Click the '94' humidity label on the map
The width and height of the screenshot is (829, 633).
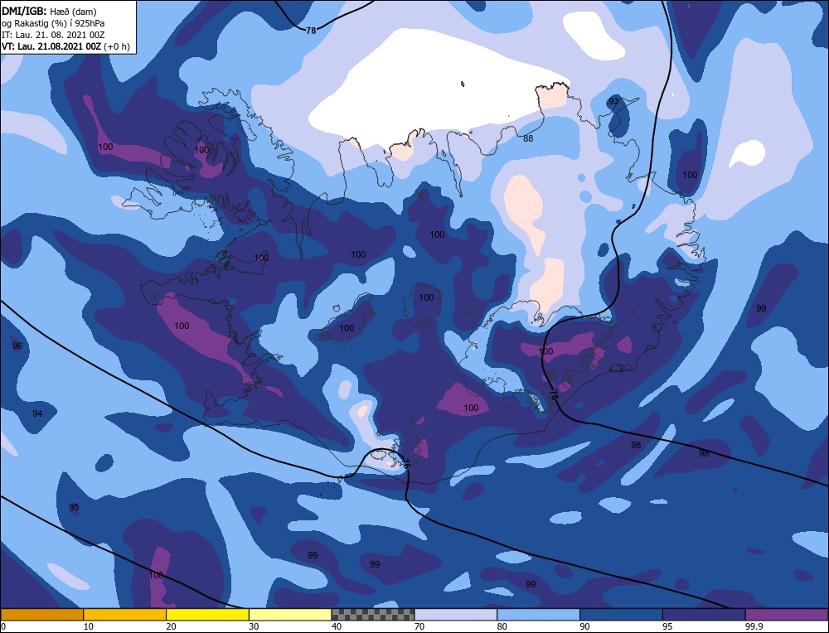click(37, 413)
